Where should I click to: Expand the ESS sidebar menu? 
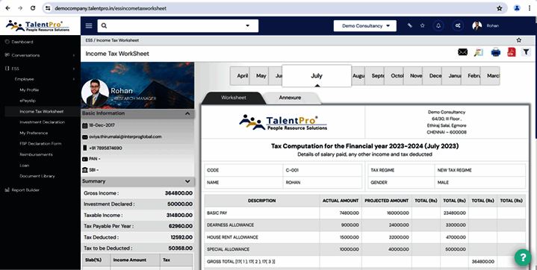(40, 69)
